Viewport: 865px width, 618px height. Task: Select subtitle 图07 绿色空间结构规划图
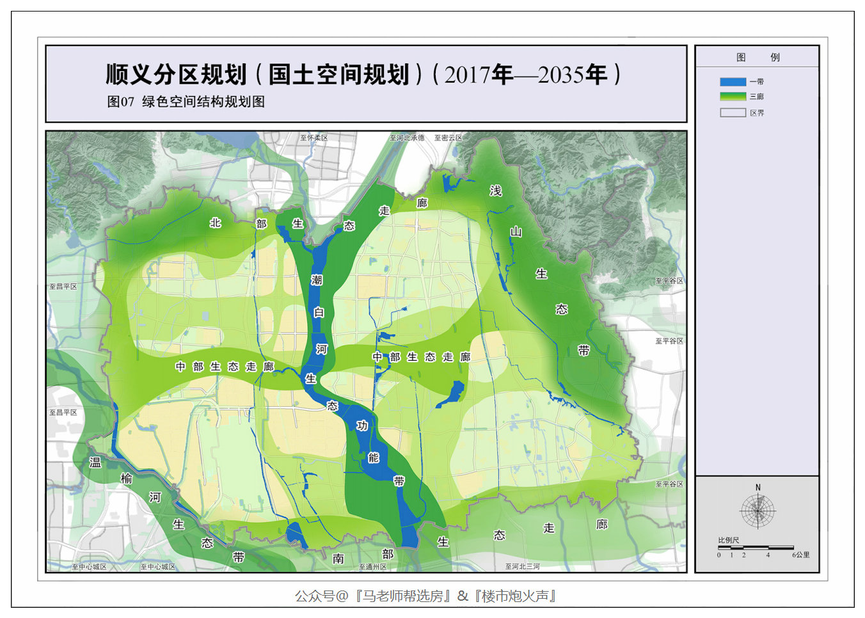coord(186,102)
